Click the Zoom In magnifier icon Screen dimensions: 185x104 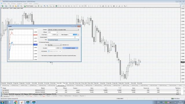coord(45,6)
